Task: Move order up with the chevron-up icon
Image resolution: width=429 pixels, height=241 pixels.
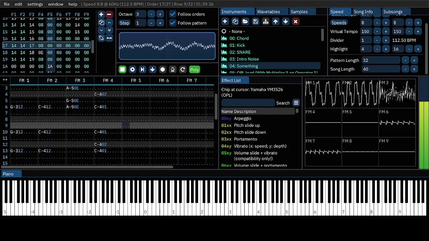Action: pos(109,23)
